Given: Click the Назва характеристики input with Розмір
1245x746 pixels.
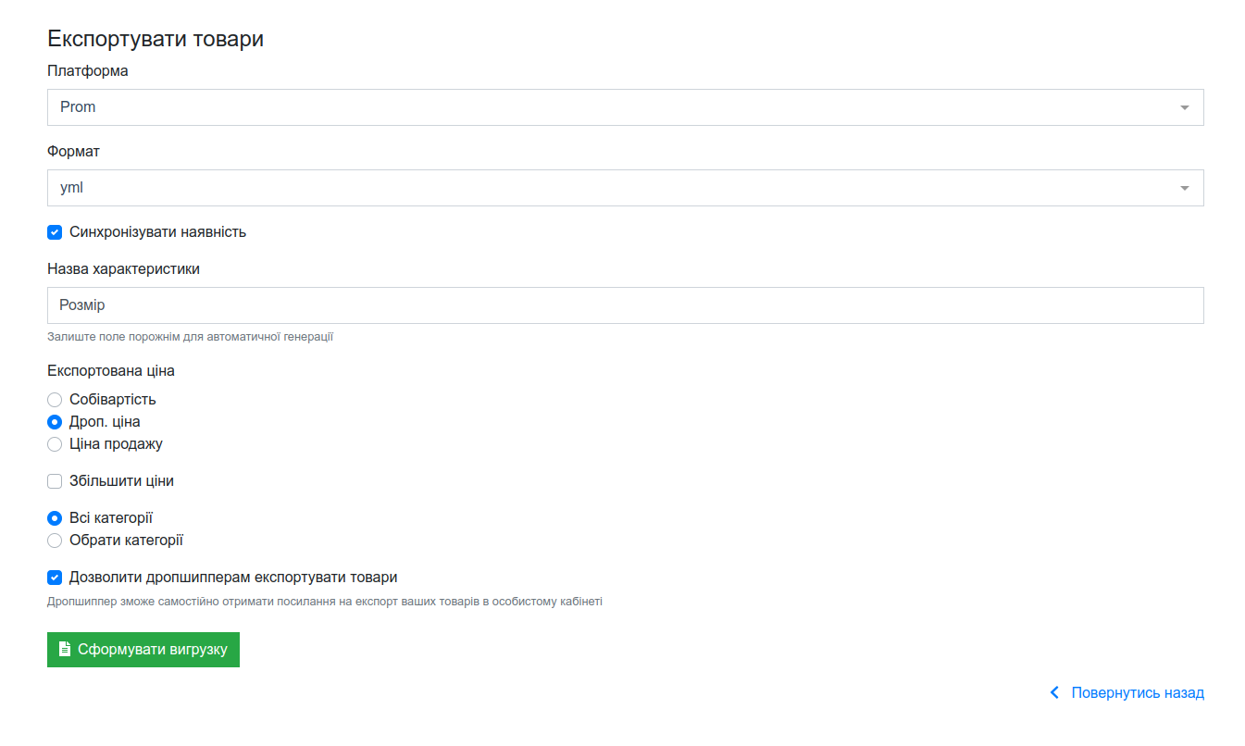Looking at the screenshot, I should point(626,305).
